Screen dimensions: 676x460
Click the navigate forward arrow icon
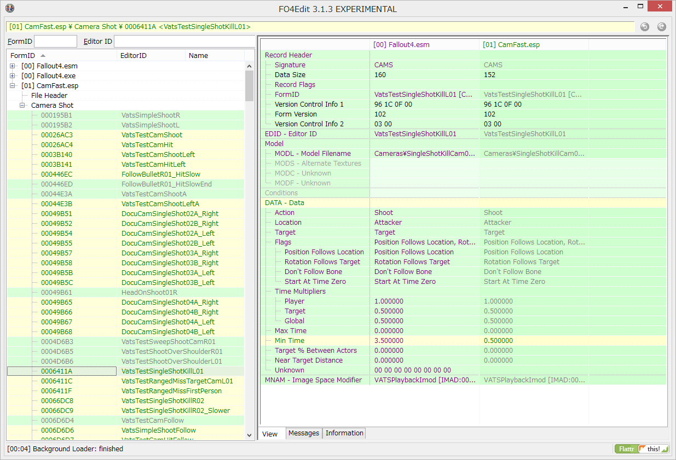tap(661, 27)
